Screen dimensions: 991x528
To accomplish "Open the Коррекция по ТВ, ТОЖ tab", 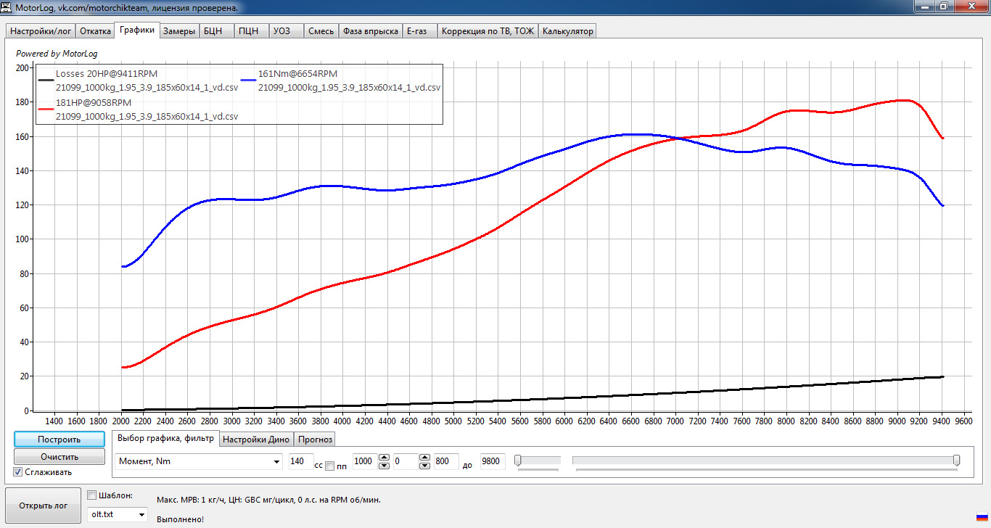I will 488,31.
